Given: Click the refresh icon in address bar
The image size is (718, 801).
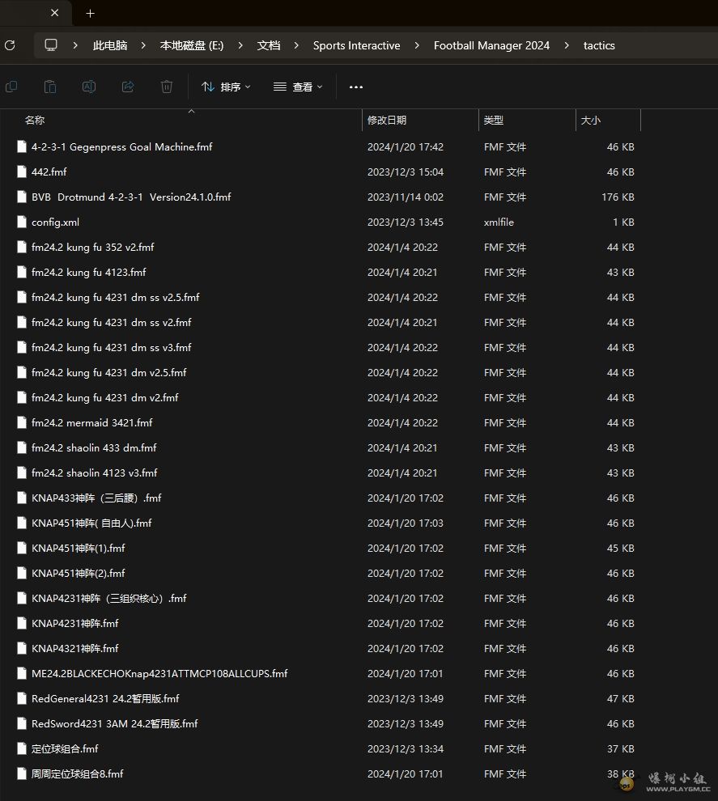Looking at the screenshot, I should pyautogui.click(x=10, y=45).
